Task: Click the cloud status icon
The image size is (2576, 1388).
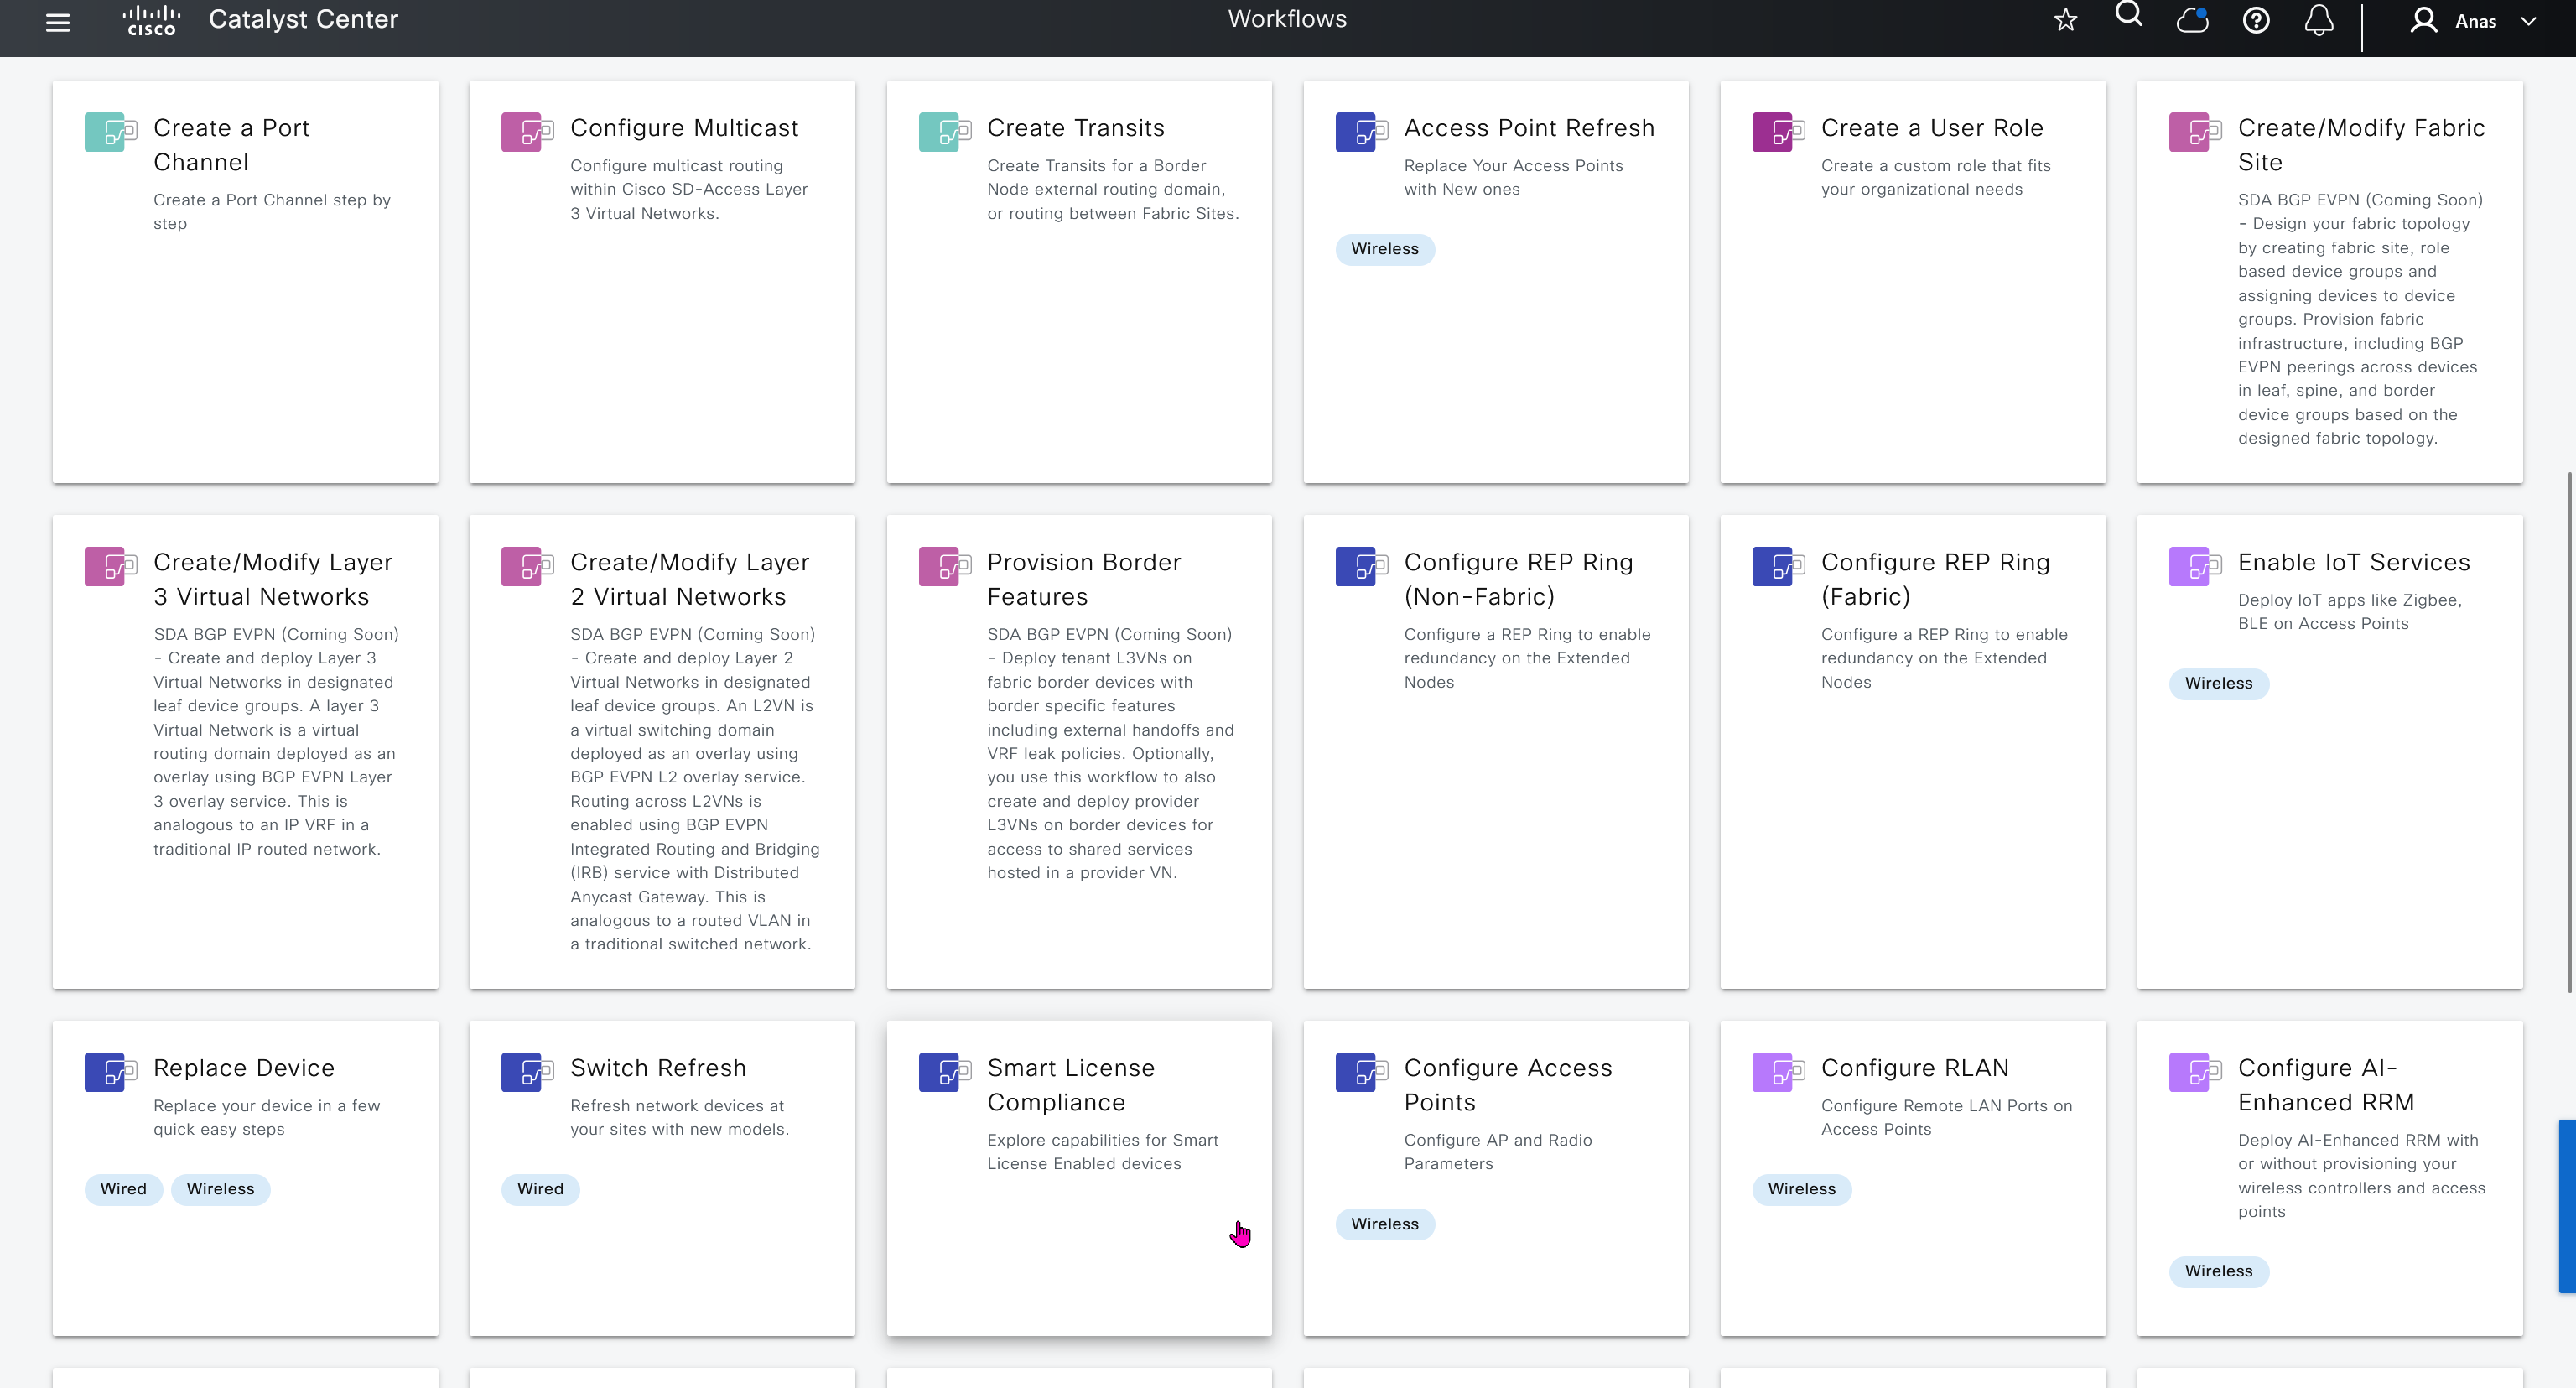Action: (2192, 20)
